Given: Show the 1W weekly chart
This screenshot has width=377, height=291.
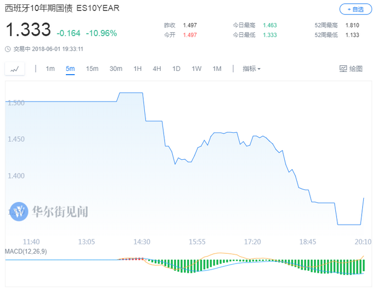Looking at the screenshot, I should click(x=196, y=69).
